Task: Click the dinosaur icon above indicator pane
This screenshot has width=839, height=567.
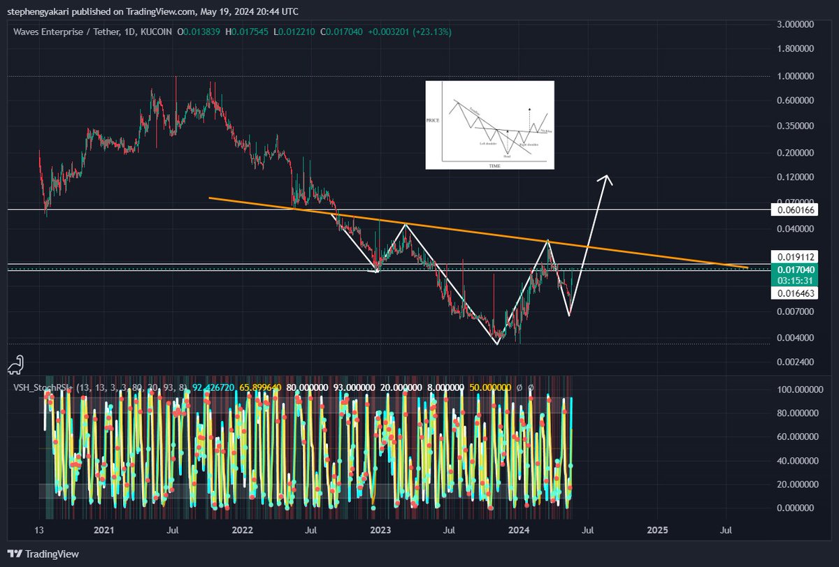Action: (x=14, y=364)
